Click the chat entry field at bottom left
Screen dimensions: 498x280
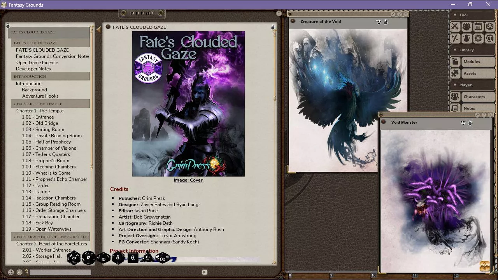coord(60,272)
